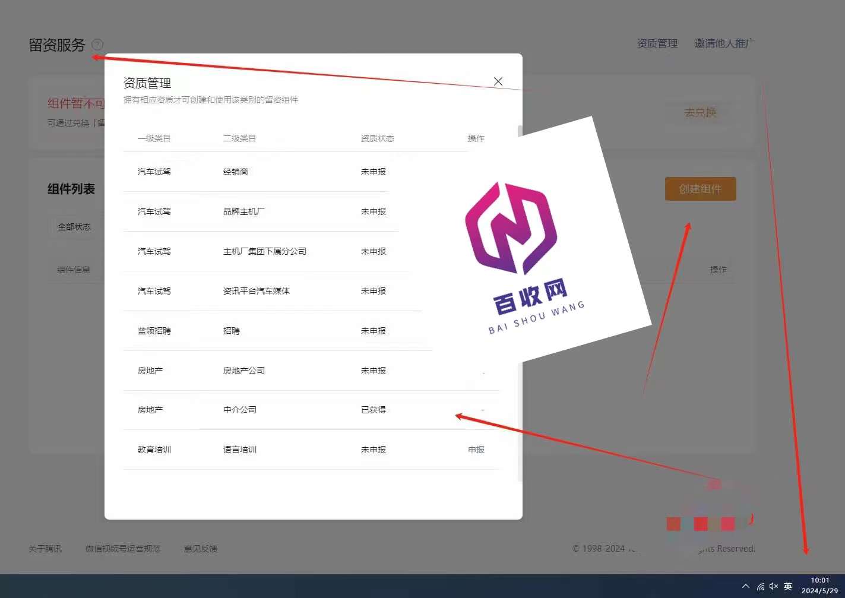Click the dialog vertical scrollbar
Viewport: 845px width, 598px height.
520,303
